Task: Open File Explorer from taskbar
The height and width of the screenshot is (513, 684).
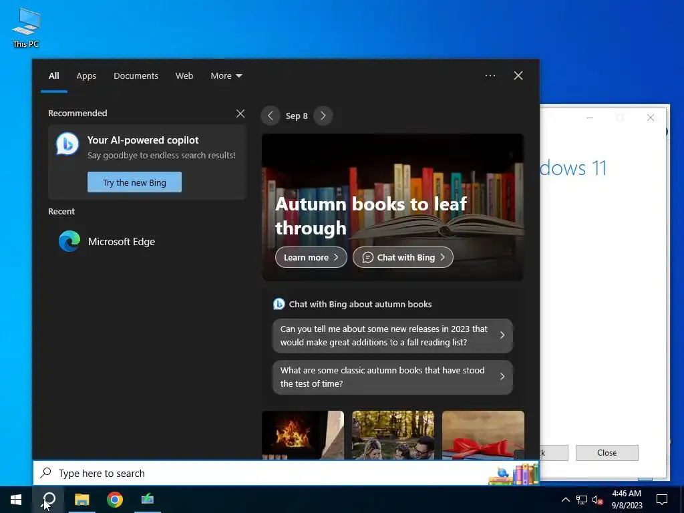Action: point(81,500)
